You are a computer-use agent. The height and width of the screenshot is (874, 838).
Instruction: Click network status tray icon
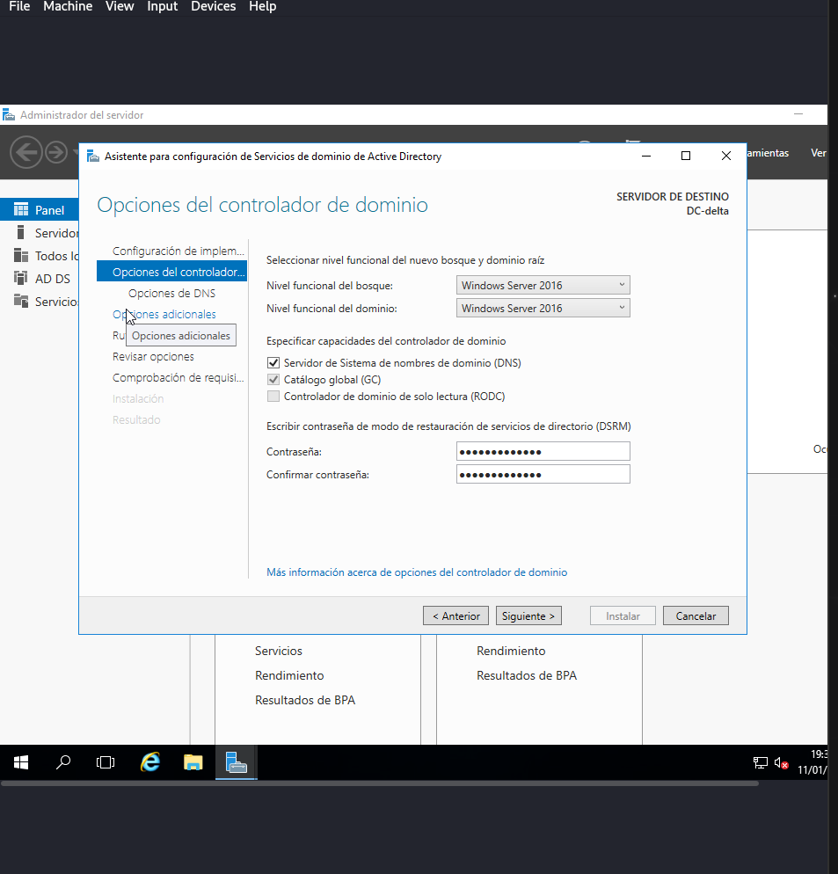point(761,762)
